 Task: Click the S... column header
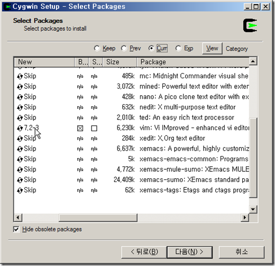pyautogui.click(x=96, y=62)
